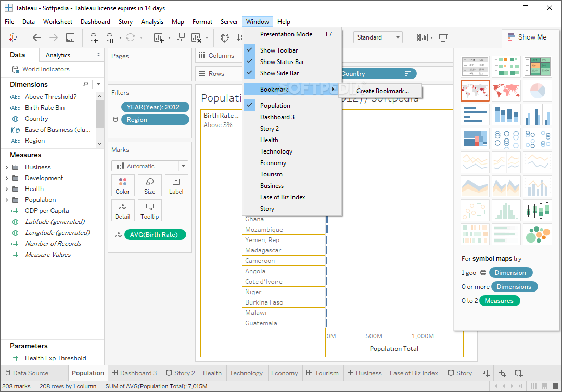Select filled map chart type in Show Me
This screenshot has width=562, height=392.
(506, 91)
